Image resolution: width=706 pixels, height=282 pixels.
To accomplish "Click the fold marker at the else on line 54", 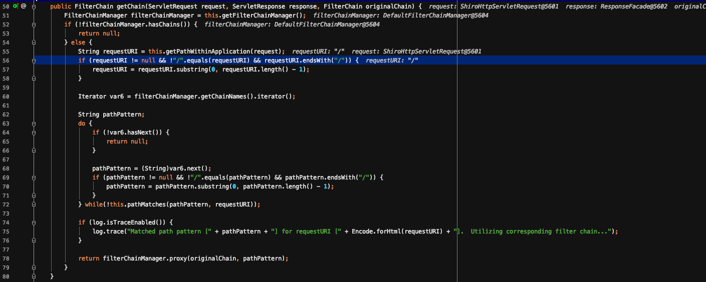I will (34, 42).
